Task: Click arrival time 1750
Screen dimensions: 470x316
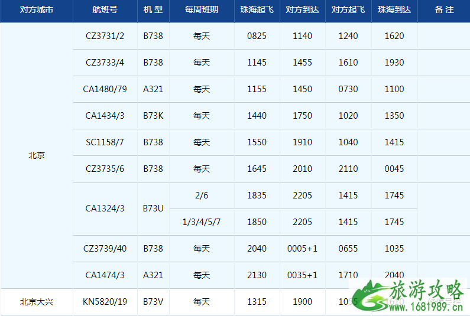Action: [303, 116]
